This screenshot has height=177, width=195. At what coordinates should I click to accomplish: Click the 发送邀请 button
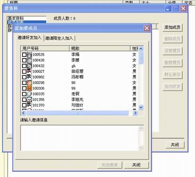tap(110, 165)
